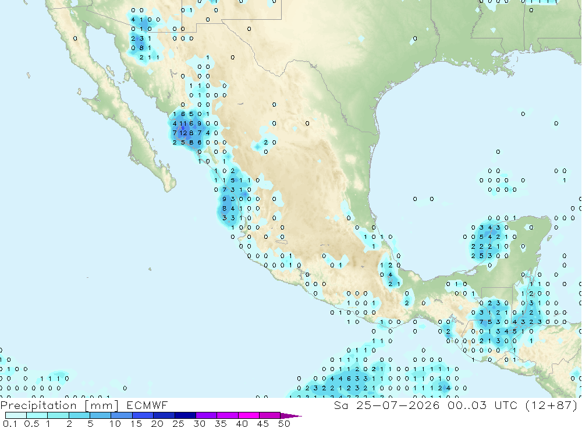Select the 10–15 mm blue legend swatch
The height and width of the screenshot is (427, 582).
click(122, 415)
